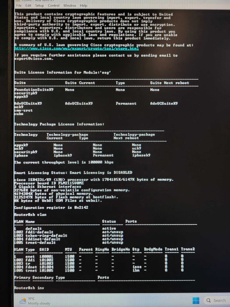Click the "3 Gigabit Ethernet interfaces" line

pos(48,186)
